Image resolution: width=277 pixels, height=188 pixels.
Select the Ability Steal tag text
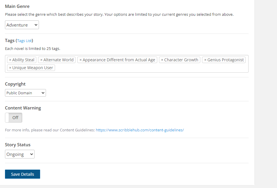pos(23,60)
